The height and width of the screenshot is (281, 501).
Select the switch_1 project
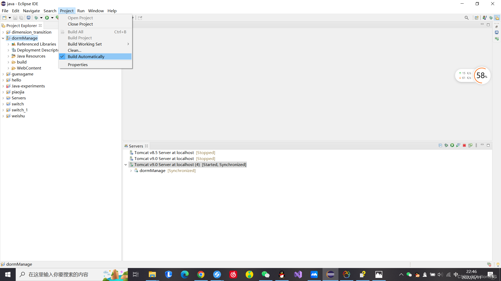(x=20, y=110)
